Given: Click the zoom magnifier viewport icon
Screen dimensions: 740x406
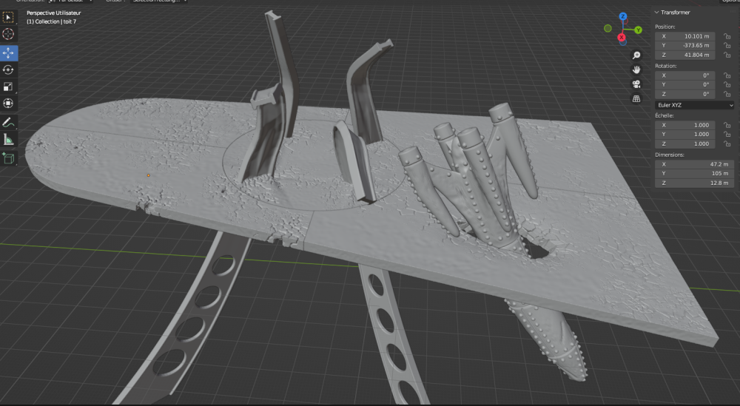Looking at the screenshot, I should click(636, 55).
